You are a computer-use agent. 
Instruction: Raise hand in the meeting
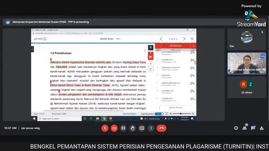click(x=133, y=128)
